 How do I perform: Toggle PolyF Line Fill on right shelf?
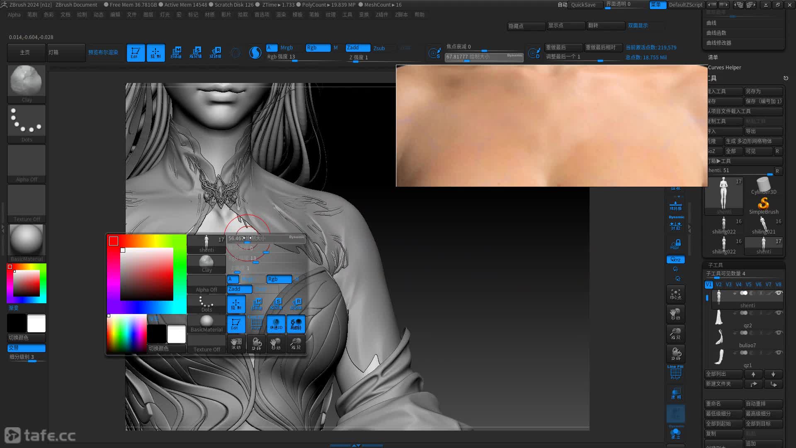tap(676, 373)
